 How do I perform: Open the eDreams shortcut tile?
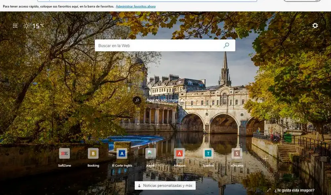pyautogui.click(x=236, y=153)
